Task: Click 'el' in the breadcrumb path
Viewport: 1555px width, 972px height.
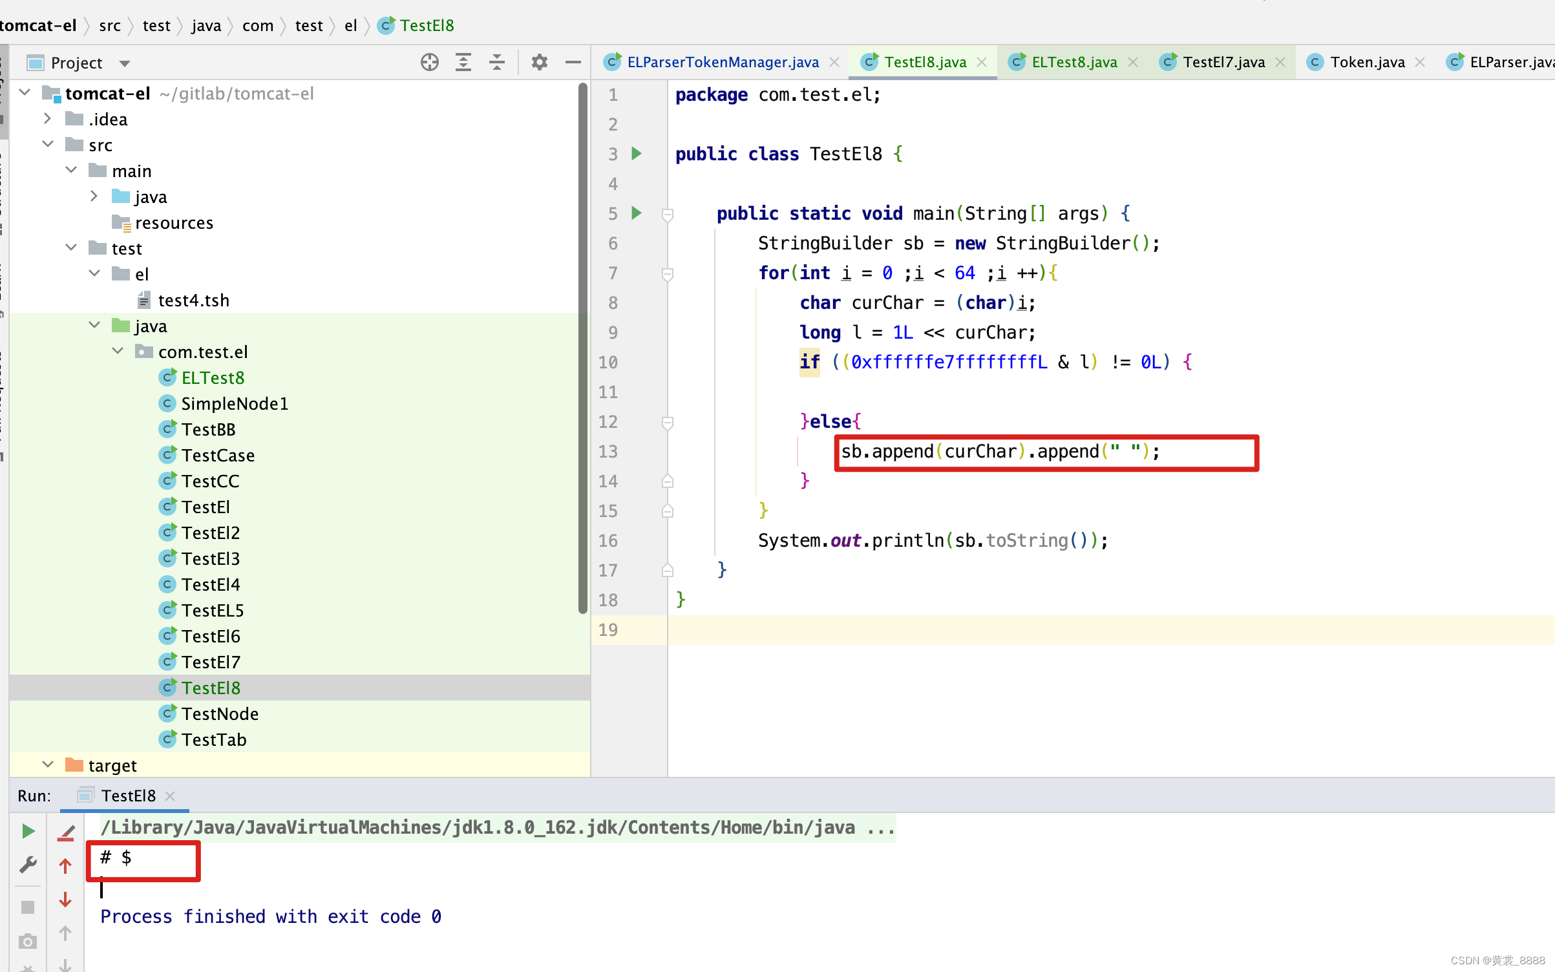Action: pyautogui.click(x=350, y=26)
